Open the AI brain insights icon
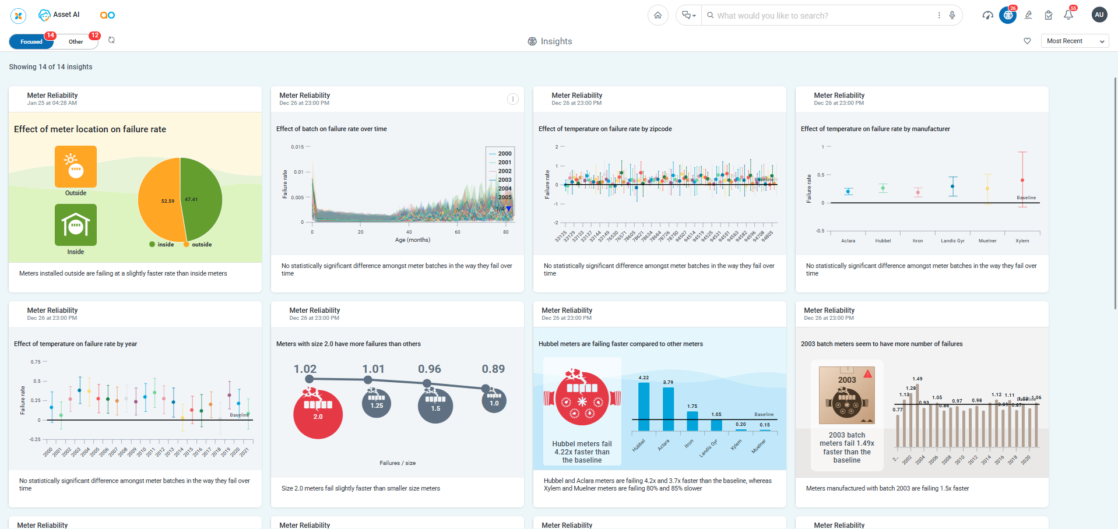The width and height of the screenshot is (1118, 529). [1007, 15]
